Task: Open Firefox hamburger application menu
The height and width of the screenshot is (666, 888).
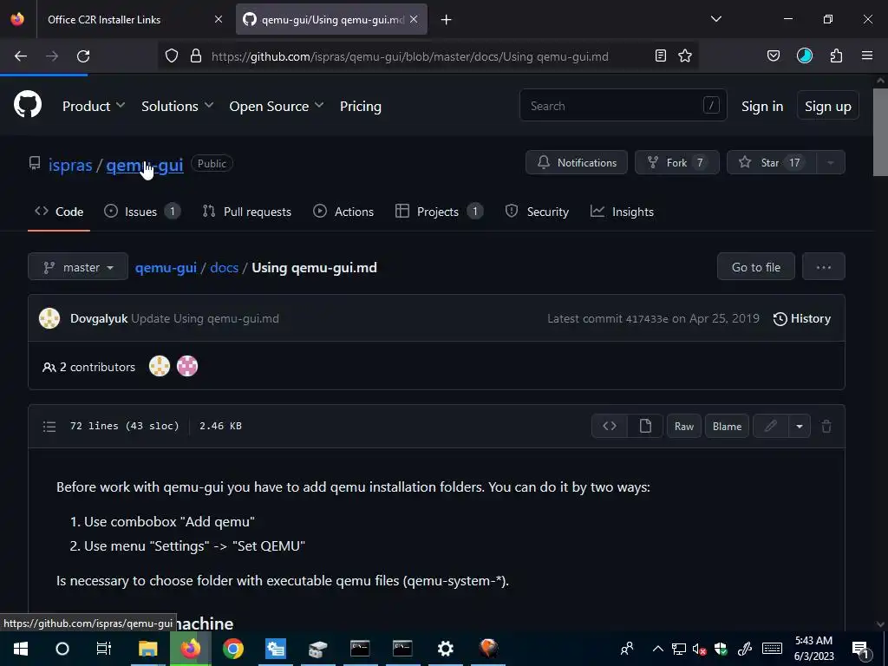Action: tap(867, 55)
